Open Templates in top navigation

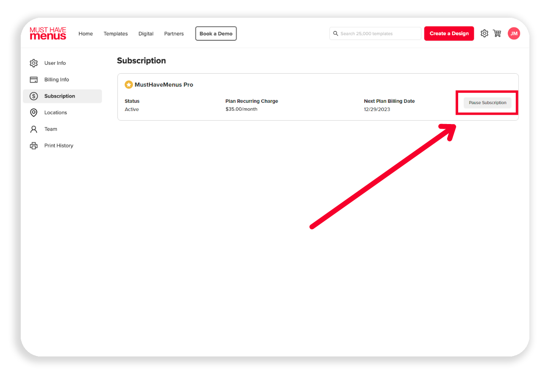point(116,34)
